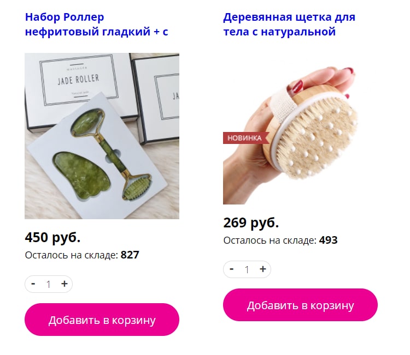Open the jade roller set product title link
This screenshot has width=410, height=355.
click(96, 24)
